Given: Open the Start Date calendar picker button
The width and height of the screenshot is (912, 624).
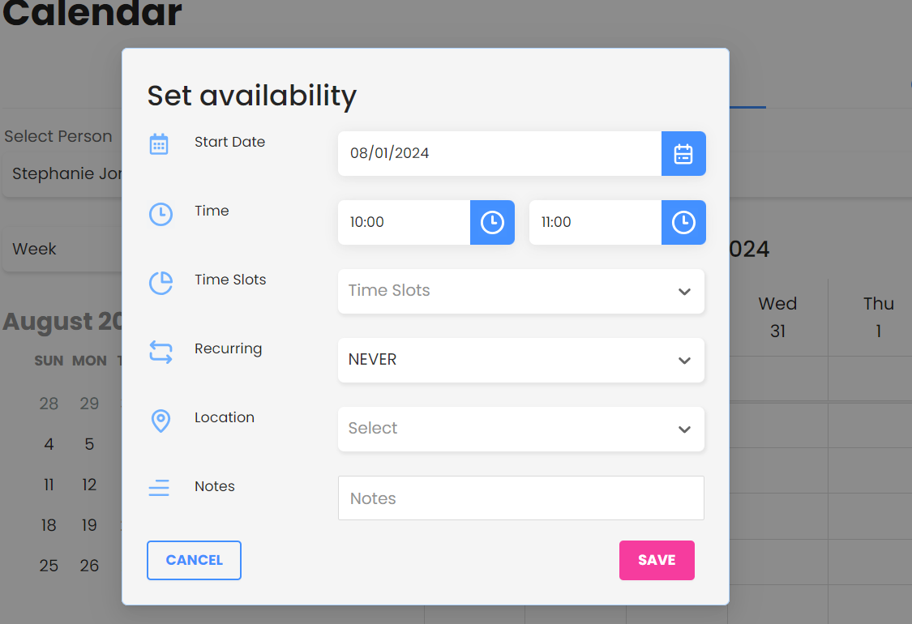Looking at the screenshot, I should coord(683,154).
